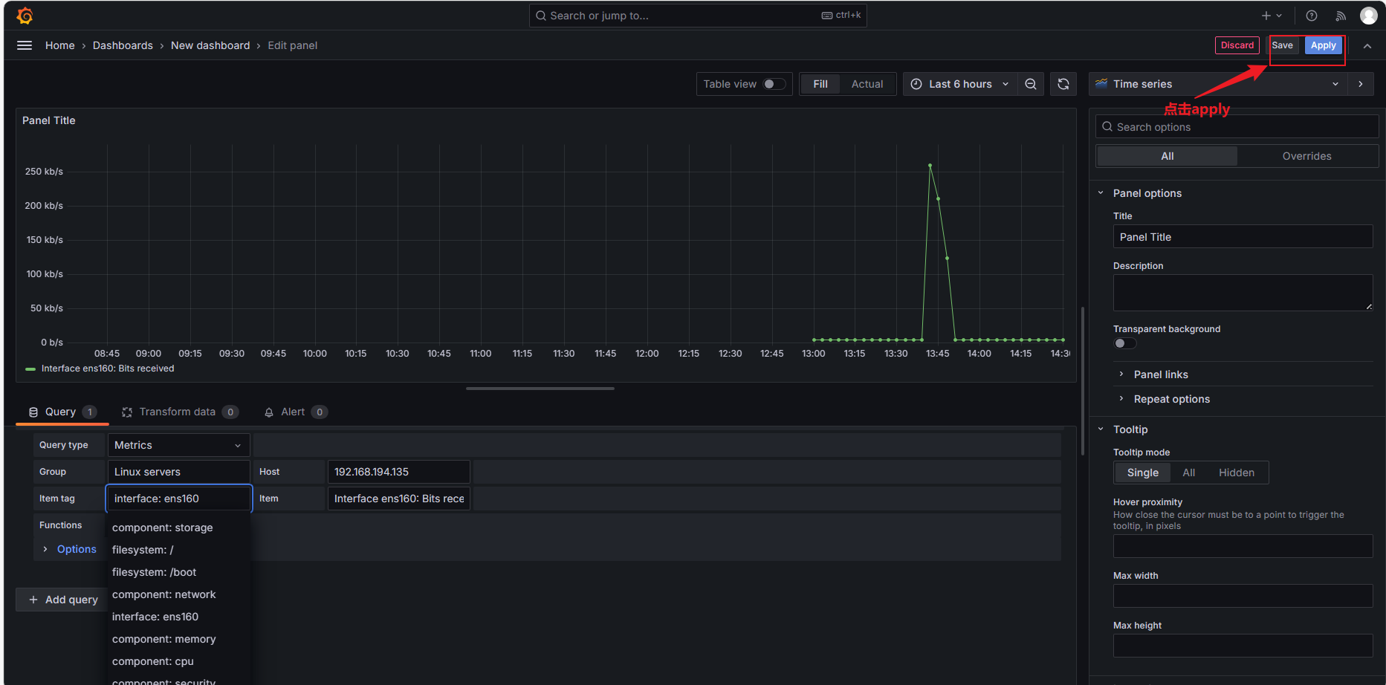Expand the Panel links section
1386x685 pixels.
[x=1161, y=374]
